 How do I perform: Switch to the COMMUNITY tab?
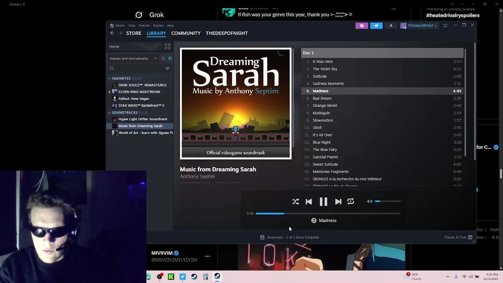[186, 33]
